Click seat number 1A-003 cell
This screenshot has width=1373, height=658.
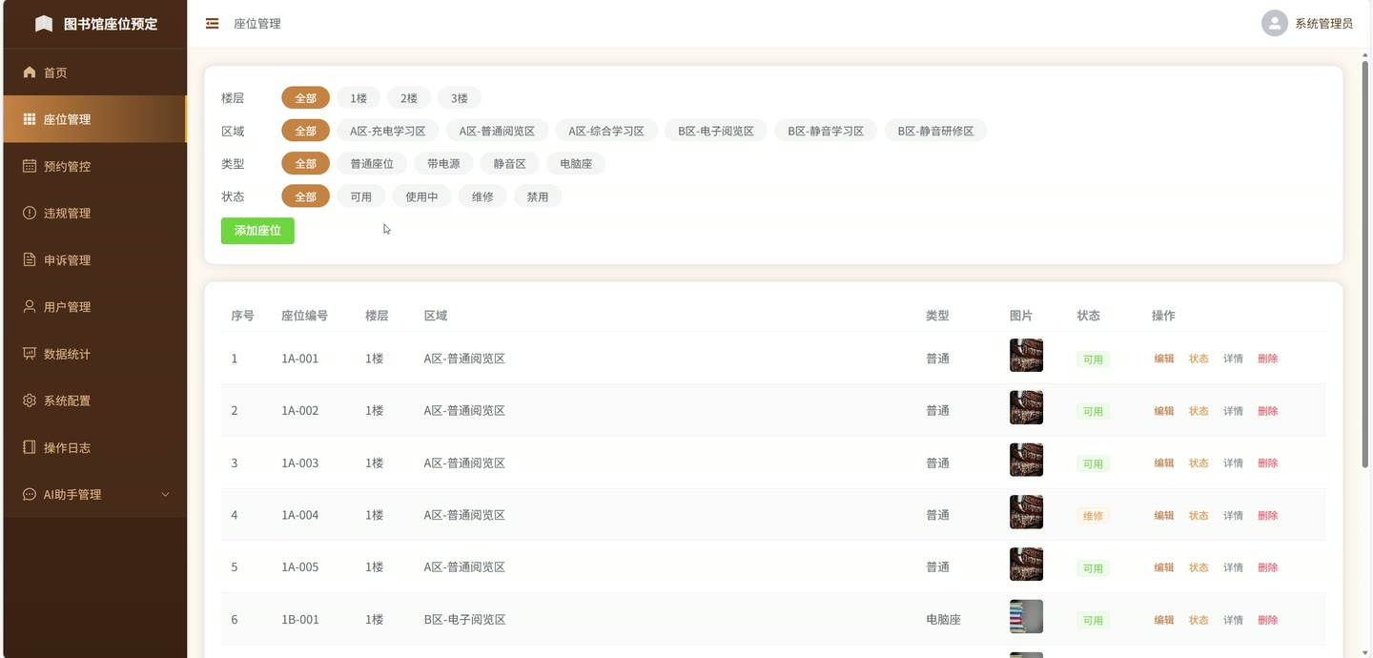point(300,463)
